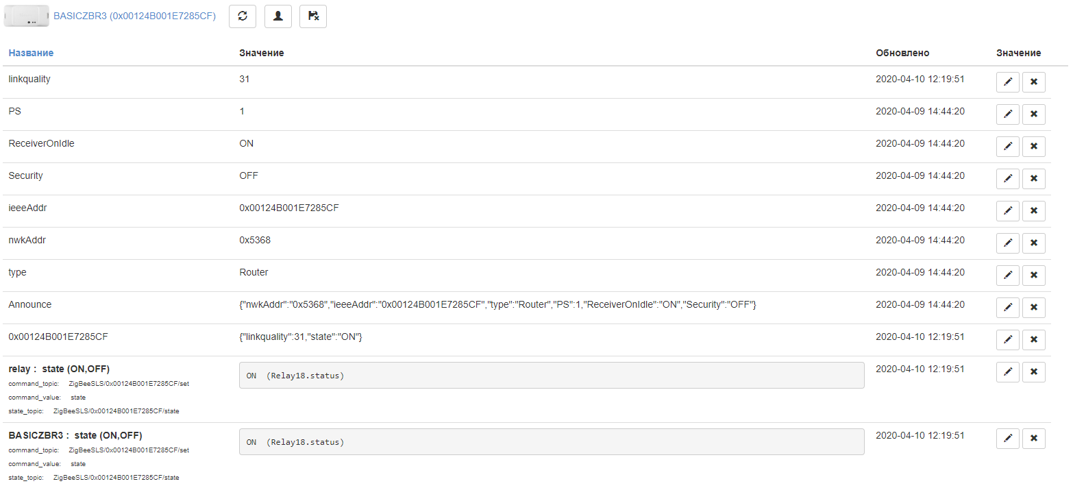The height and width of the screenshot is (488, 1073).
Task: Remove the Security row using the X icon
Action: [1033, 179]
